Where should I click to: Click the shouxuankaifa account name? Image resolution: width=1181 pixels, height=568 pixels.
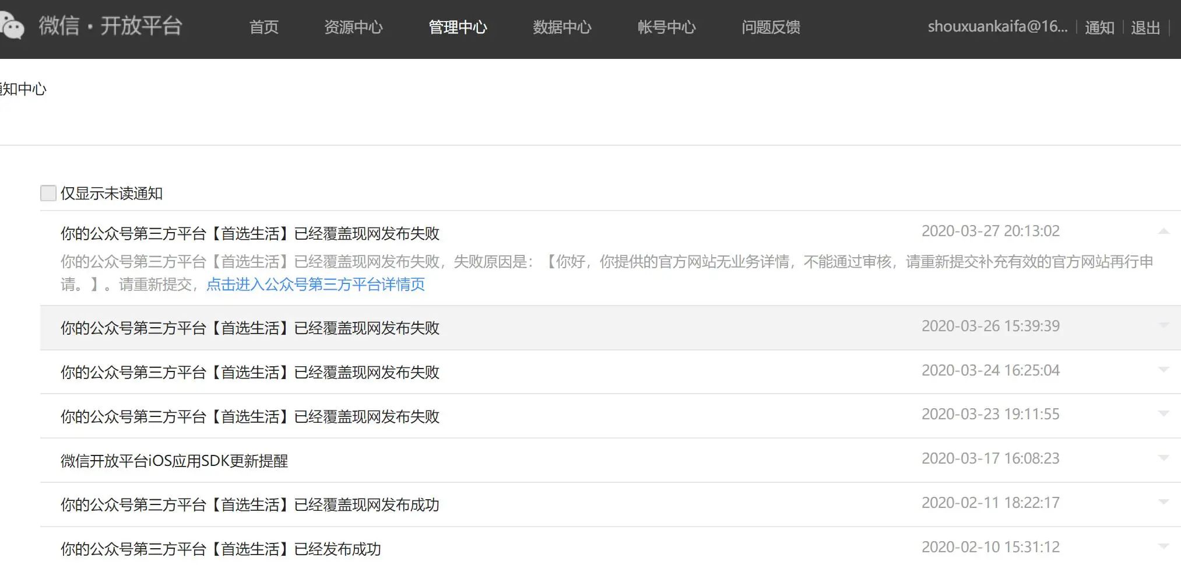click(997, 27)
